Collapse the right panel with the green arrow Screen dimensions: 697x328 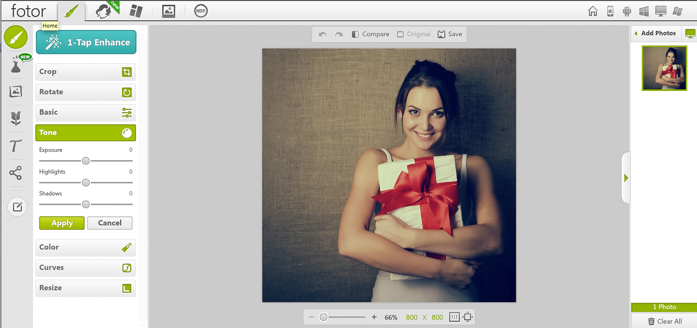626,178
